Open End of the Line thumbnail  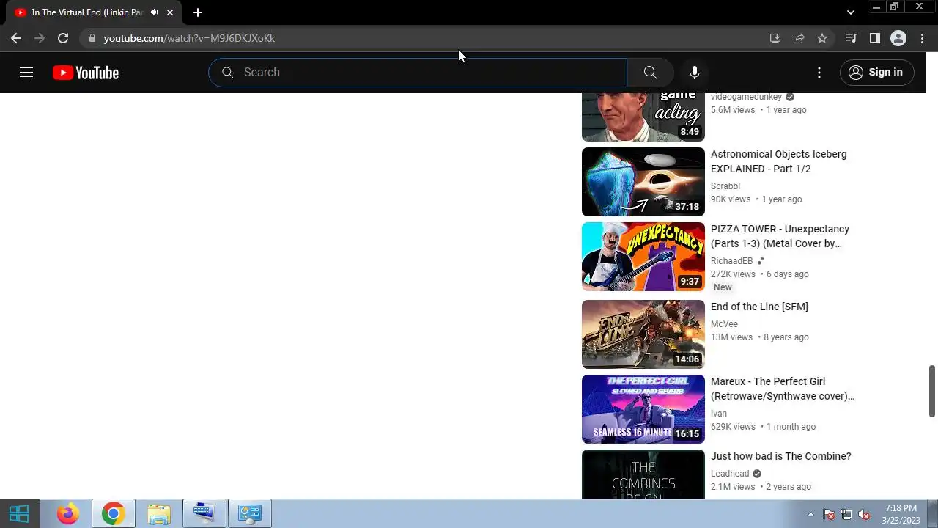tap(643, 334)
